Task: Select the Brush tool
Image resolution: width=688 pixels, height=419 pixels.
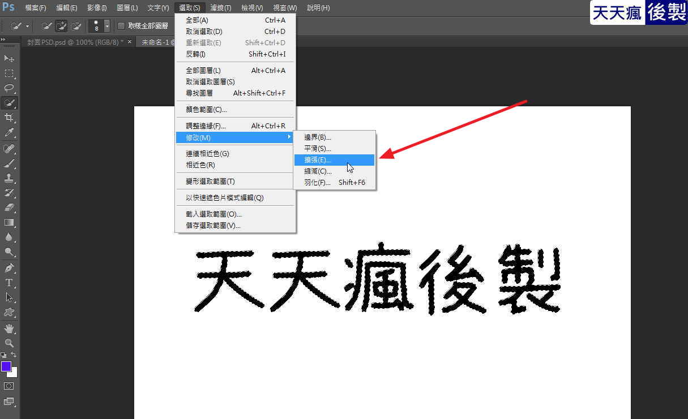Action: 10,163
